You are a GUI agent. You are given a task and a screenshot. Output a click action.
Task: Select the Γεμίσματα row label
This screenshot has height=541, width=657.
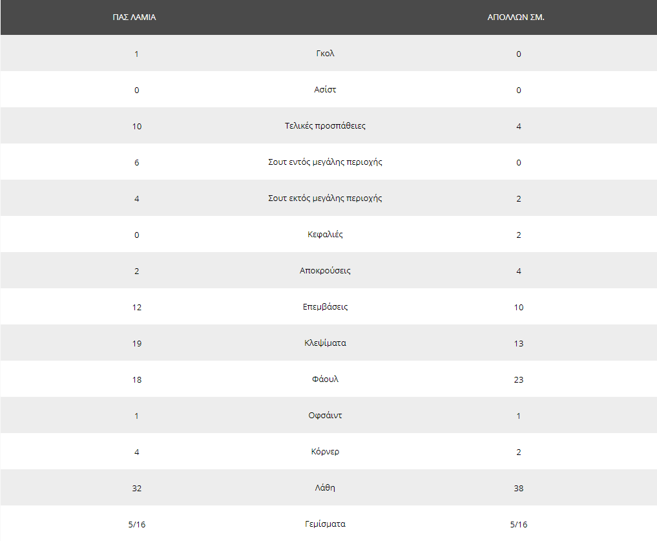coord(325,524)
